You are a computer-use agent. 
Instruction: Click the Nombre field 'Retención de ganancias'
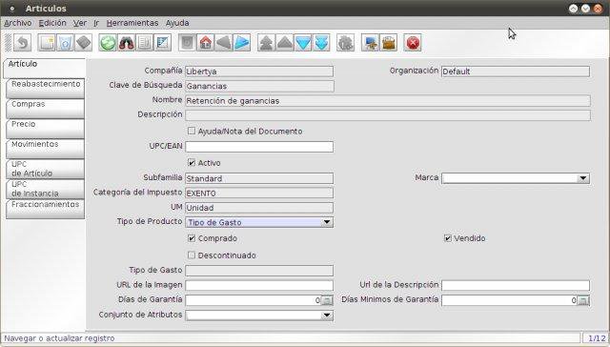click(388, 101)
